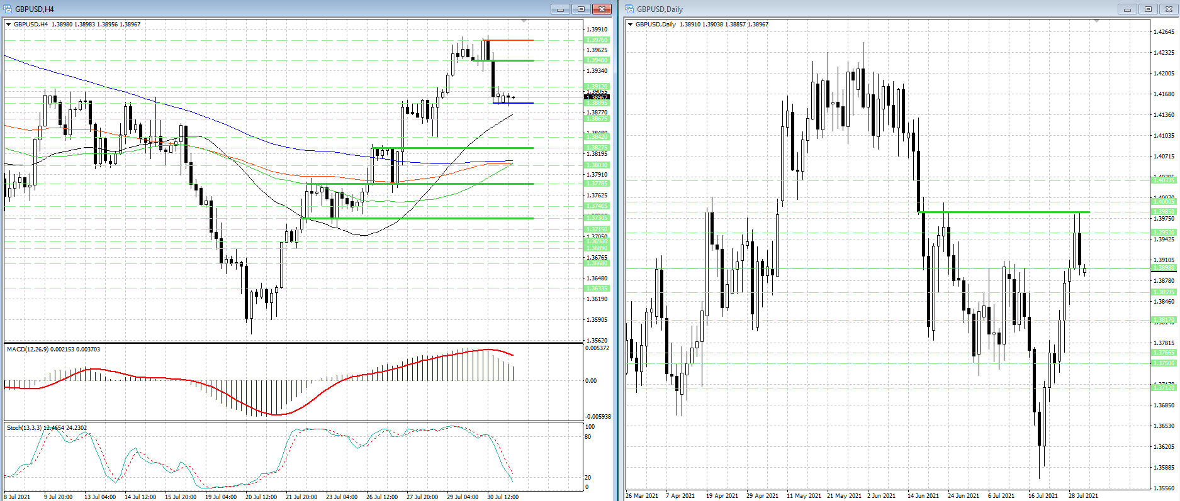Close the GBPUSD,H4 chart window
1180x501 pixels.
coord(602,9)
